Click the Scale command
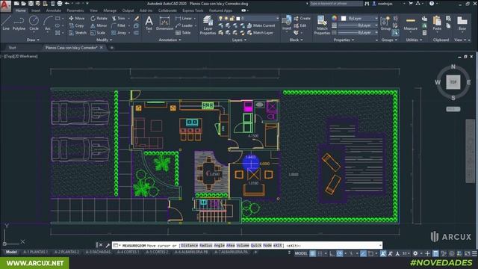 (x=98, y=33)
